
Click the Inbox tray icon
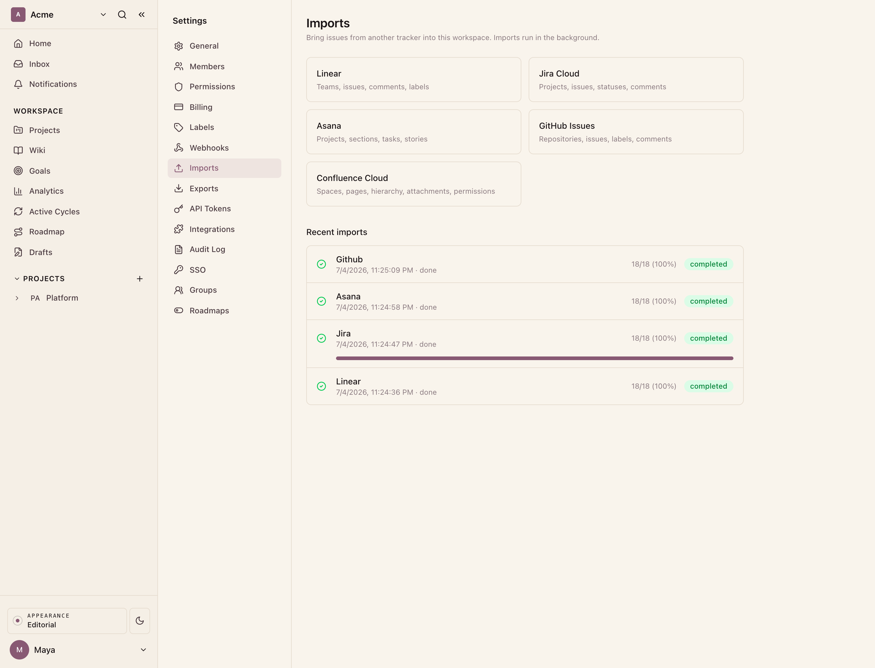18,64
